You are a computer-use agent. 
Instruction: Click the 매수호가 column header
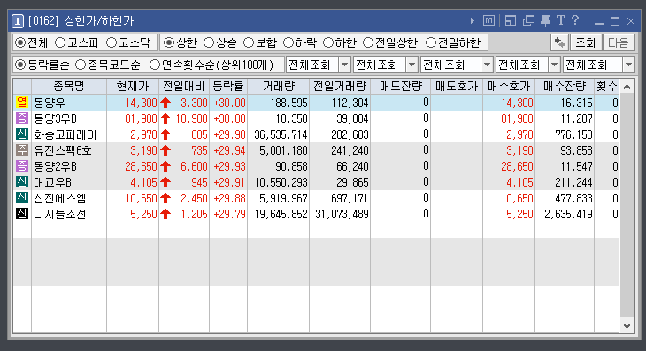509,87
